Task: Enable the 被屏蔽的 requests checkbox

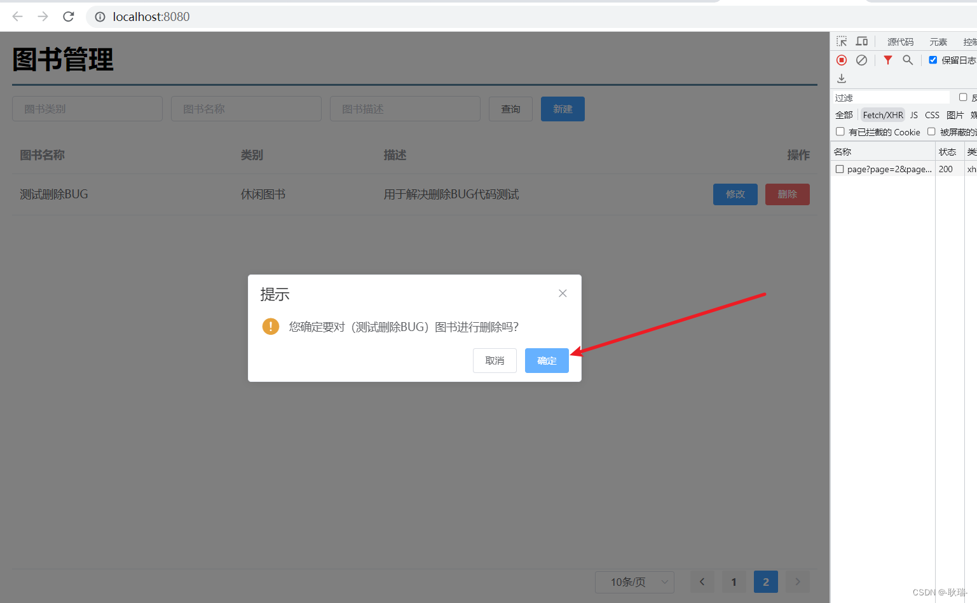Action: pyautogui.click(x=931, y=132)
